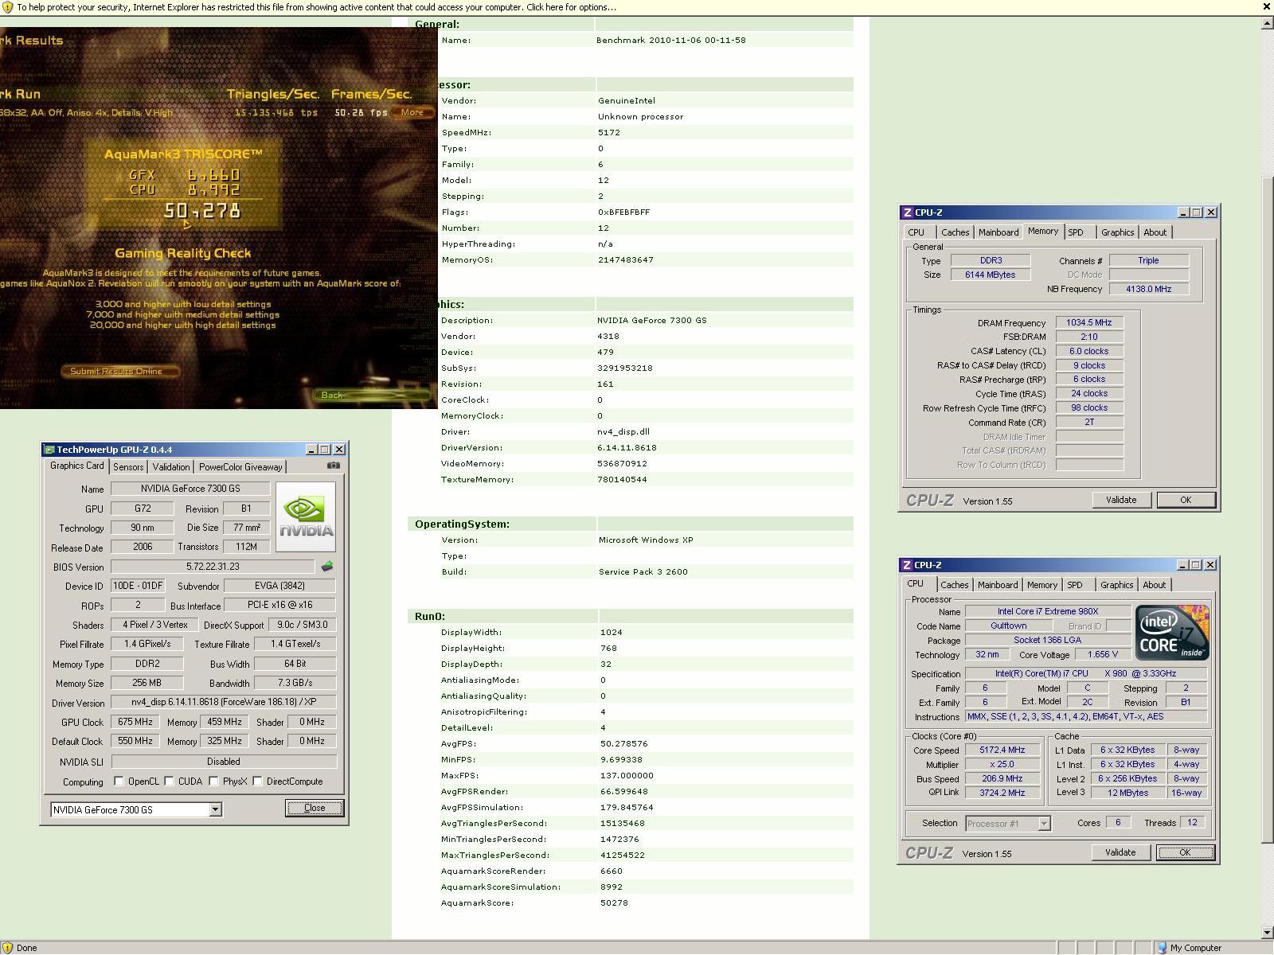The width and height of the screenshot is (1274, 955).
Task: Select the Graphics Card tab in GPU-Z
Action: (x=77, y=466)
